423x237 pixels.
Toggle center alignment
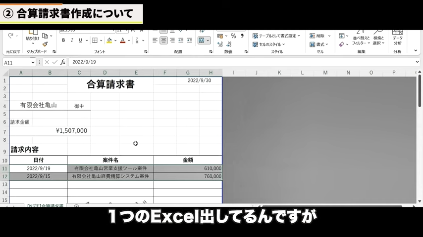(x=163, y=40)
